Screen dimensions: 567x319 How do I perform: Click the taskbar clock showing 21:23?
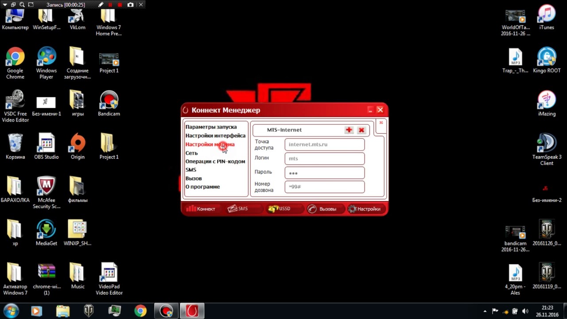point(548,311)
